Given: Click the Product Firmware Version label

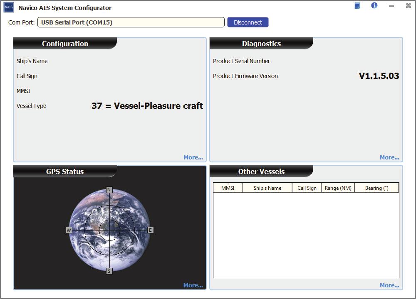Looking at the screenshot, I should click(245, 76).
